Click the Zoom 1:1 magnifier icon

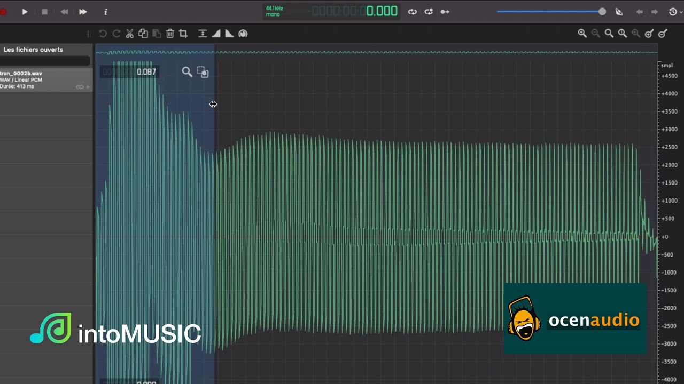click(x=623, y=34)
